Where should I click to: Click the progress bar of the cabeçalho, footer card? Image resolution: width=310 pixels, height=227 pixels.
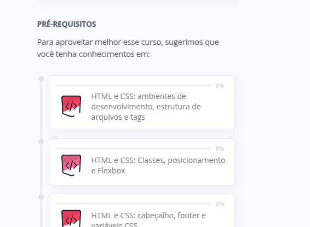point(133,203)
